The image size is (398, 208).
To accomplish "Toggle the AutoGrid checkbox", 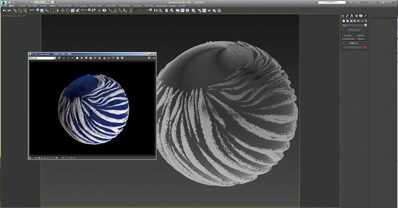I will (346, 33).
